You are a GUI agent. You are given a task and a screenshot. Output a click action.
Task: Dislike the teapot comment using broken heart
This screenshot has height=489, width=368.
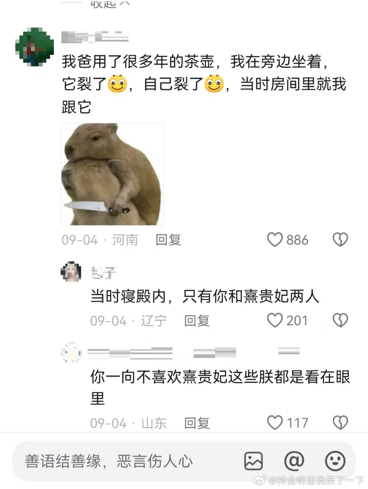pos(340,240)
